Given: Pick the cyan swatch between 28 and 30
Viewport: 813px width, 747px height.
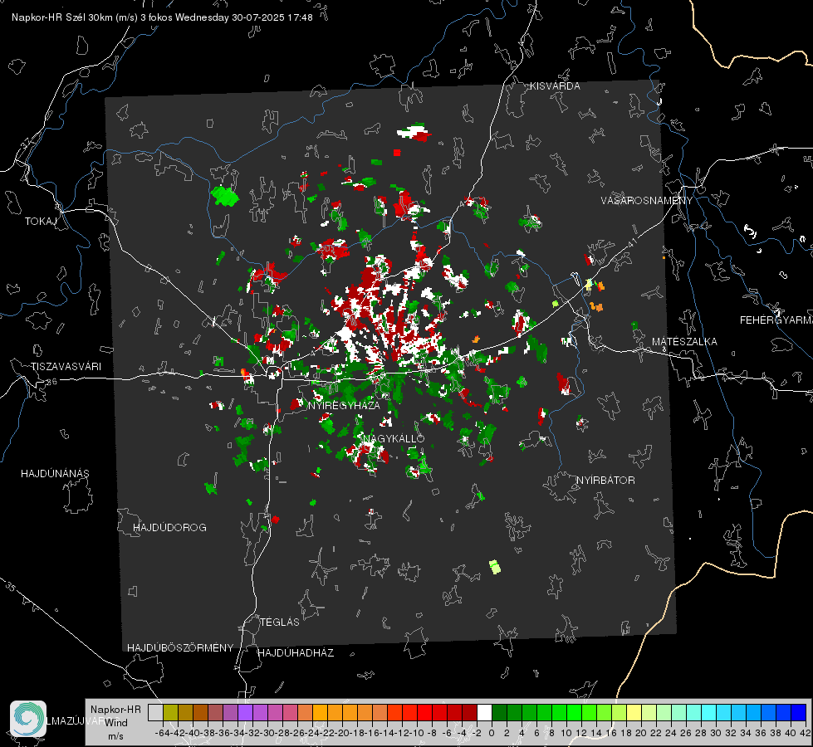Looking at the screenshot, I should (709, 712).
